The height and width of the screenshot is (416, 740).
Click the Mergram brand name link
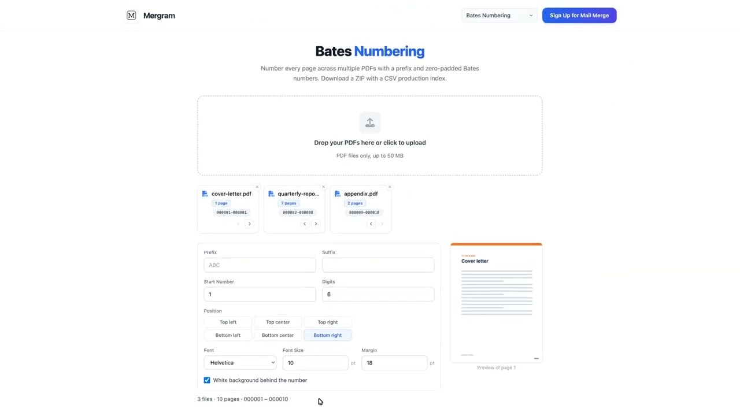coord(159,16)
